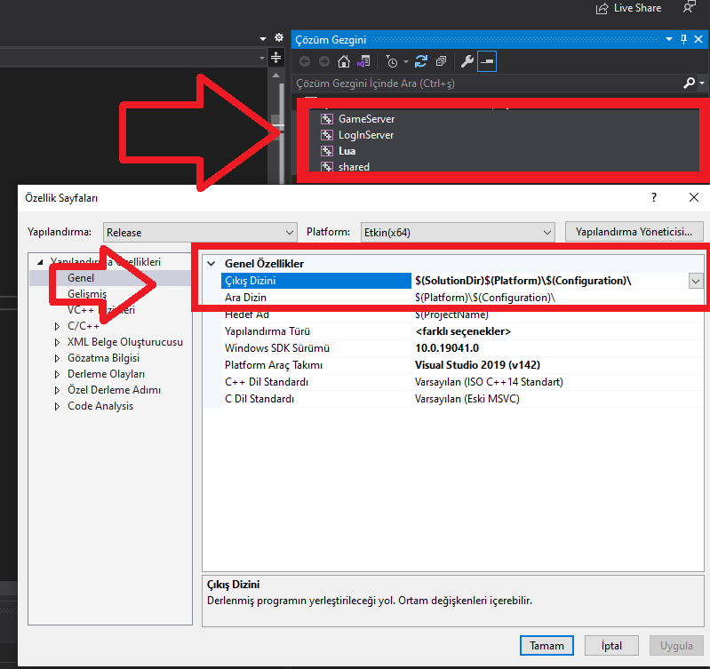Click the Tamam button
Viewport: 710px width, 669px height.
[546, 646]
